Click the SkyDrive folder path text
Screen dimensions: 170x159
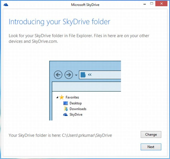[x=60, y=135]
